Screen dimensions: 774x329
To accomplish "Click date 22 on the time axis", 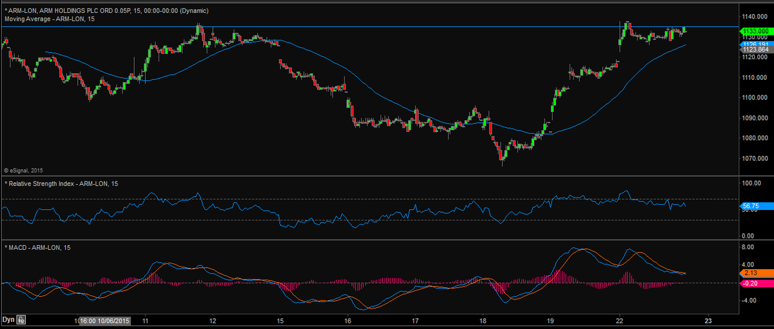I will click(619, 320).
